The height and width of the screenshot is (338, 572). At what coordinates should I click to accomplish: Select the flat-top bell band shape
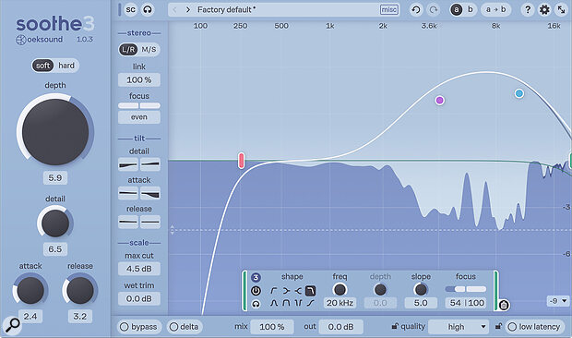[286, 303]
